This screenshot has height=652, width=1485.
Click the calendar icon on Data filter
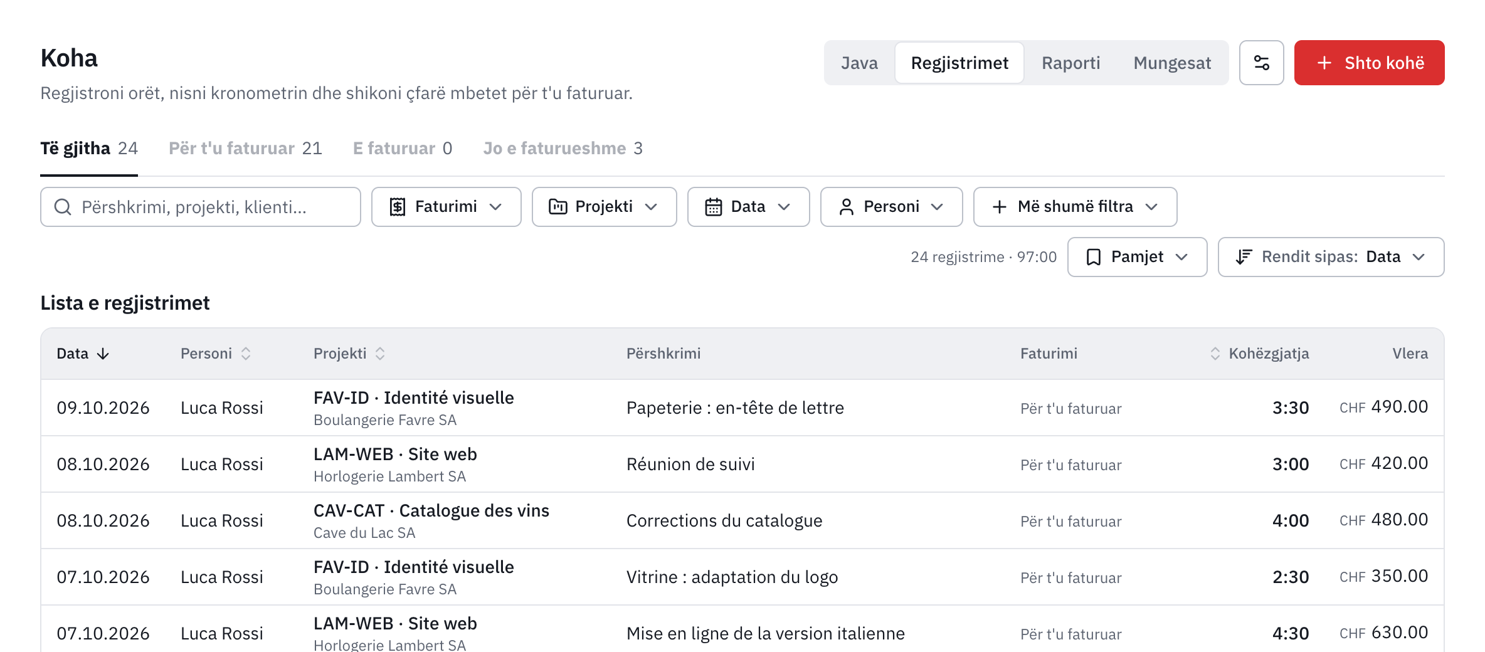tap(714, 207)
